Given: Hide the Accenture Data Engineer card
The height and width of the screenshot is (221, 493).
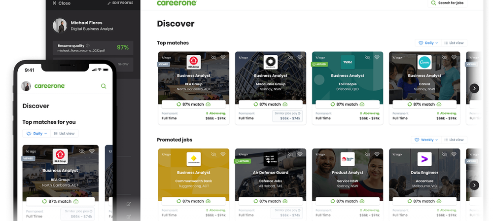Looking at the screenshot, I should [x=445, y=154].
